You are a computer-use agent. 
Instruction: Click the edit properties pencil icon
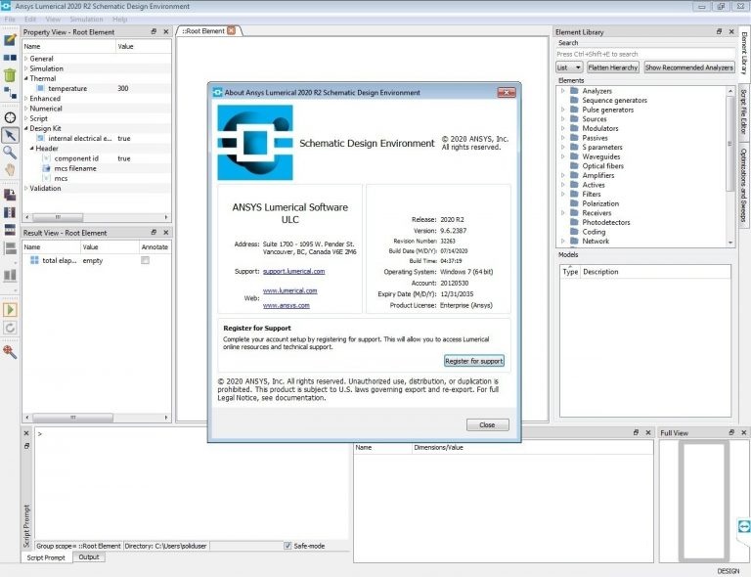click(x=10, y=40)
